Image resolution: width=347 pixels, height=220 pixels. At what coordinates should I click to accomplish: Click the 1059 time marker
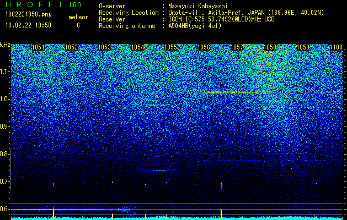click(303, 47)
